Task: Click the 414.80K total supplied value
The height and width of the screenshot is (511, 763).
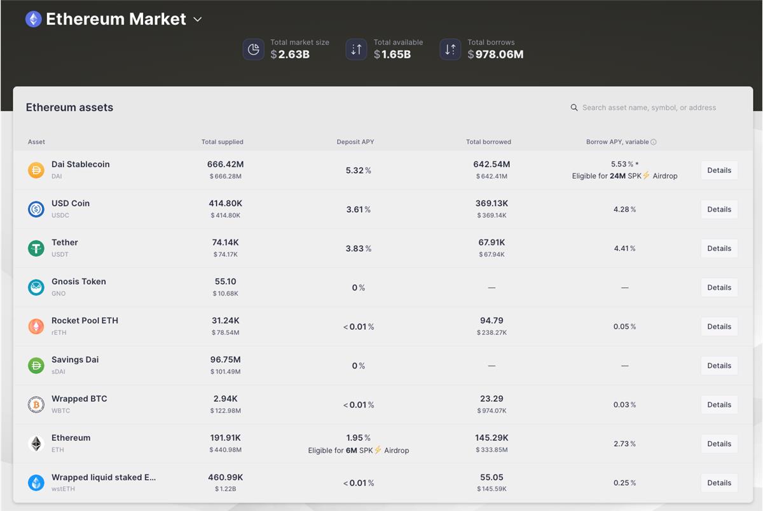Action: [x=226, y=203]
